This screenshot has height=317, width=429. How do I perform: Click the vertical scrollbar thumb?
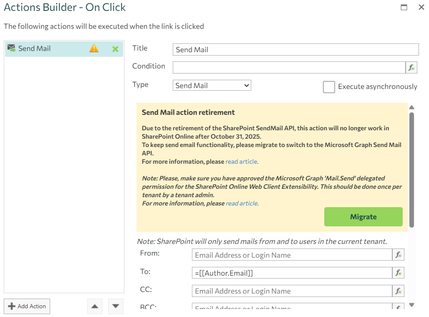tap(411, 170)
